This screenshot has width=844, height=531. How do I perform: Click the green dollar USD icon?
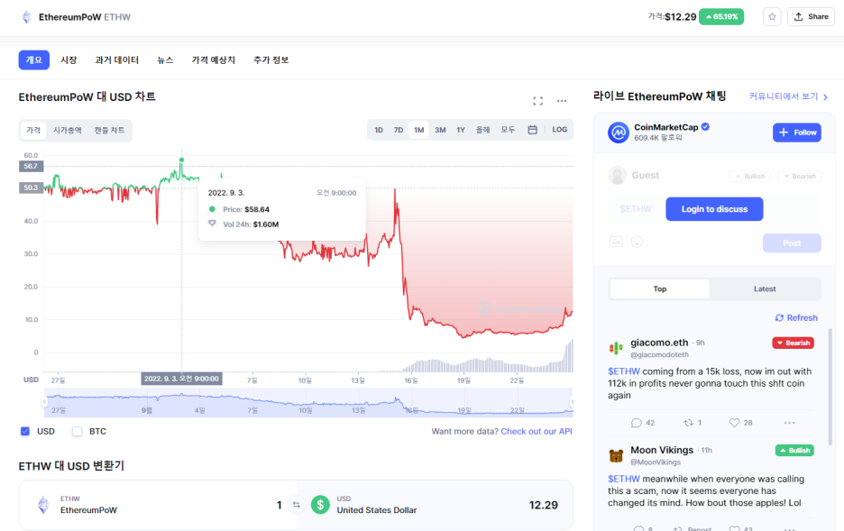pos(320,505)
